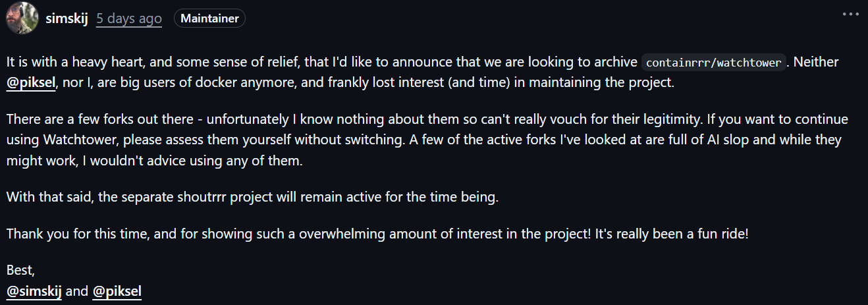Click simskij's profile avatar picture
The width and height of the screenshot is (868, 305).
pyautogui.click(x=20, y=18)
